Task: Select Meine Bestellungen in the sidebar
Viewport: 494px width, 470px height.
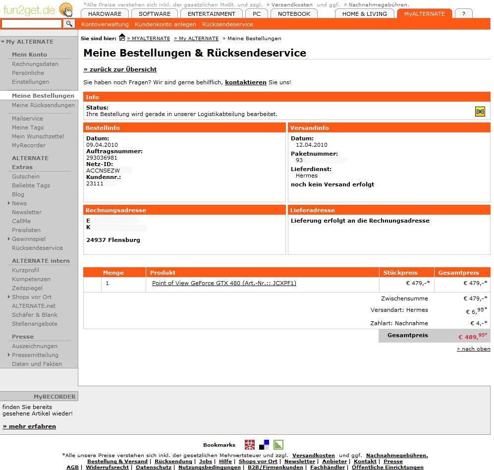Action: [x=43, y=96]
